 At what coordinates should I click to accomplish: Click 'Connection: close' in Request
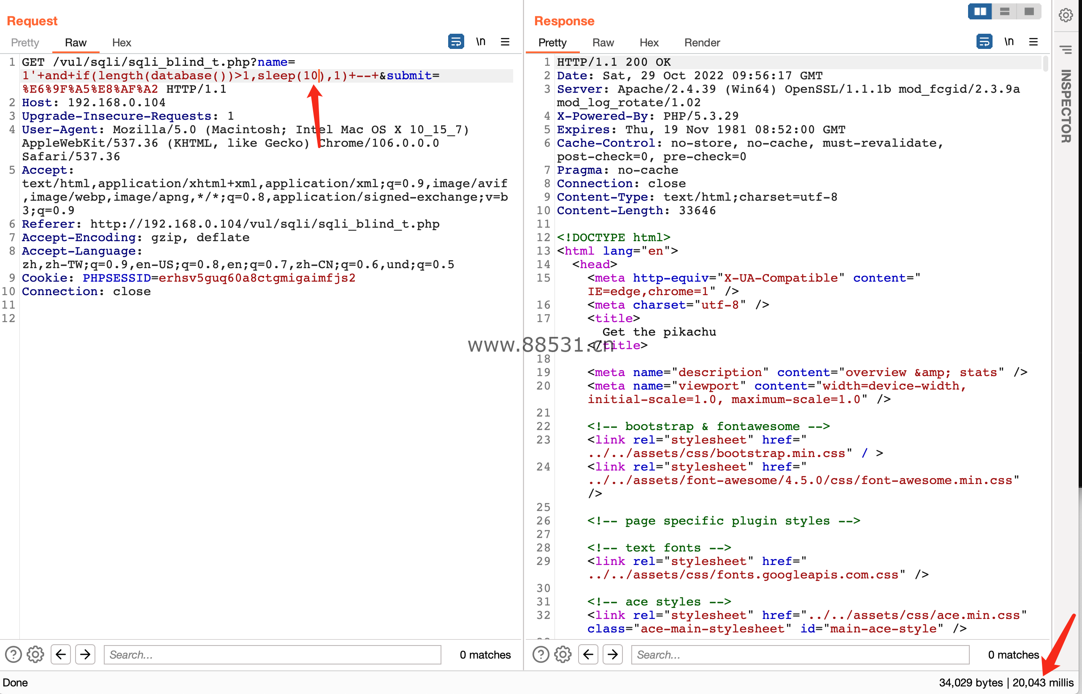click(86, 291)
